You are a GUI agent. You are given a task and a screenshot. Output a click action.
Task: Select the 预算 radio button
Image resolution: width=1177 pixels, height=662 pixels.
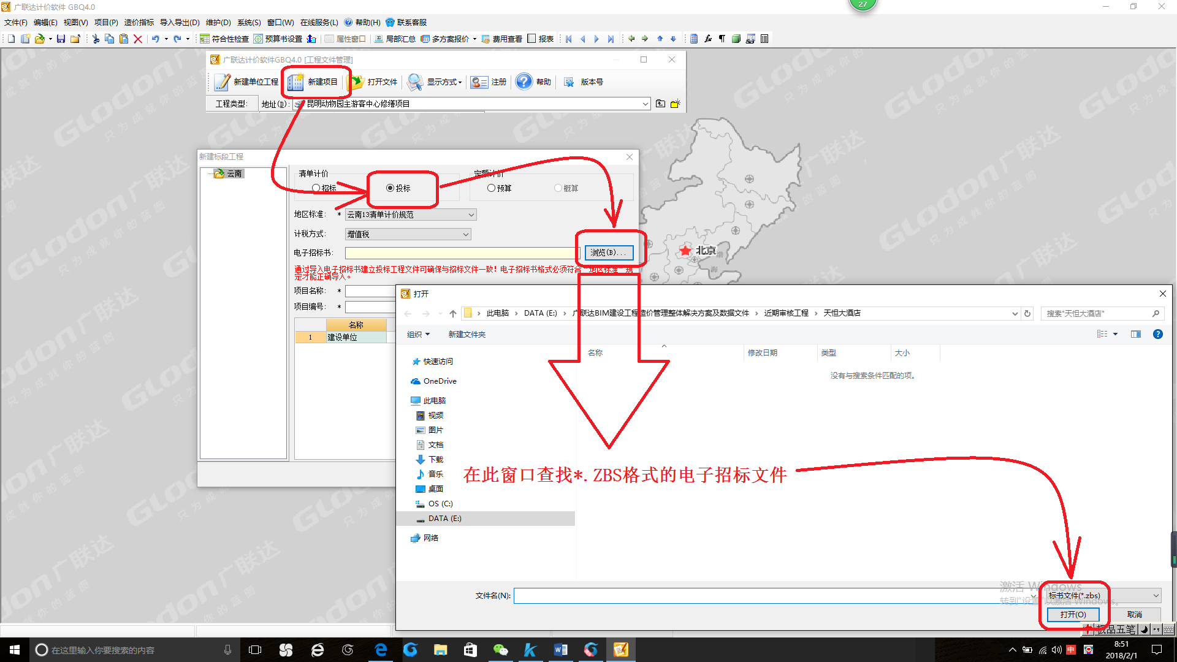coord(491,188)
